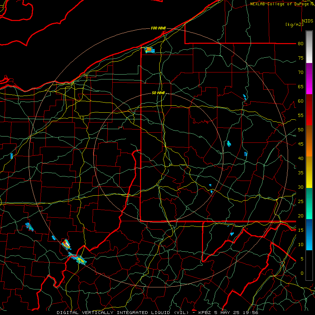Image resolution: width=315 pixels, height=315 pixels.
Task: Click the NIDS label
Action: tap(308, 21)
